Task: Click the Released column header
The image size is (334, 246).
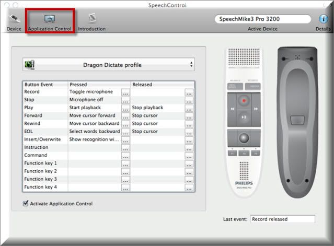Action: pos(163,85)
